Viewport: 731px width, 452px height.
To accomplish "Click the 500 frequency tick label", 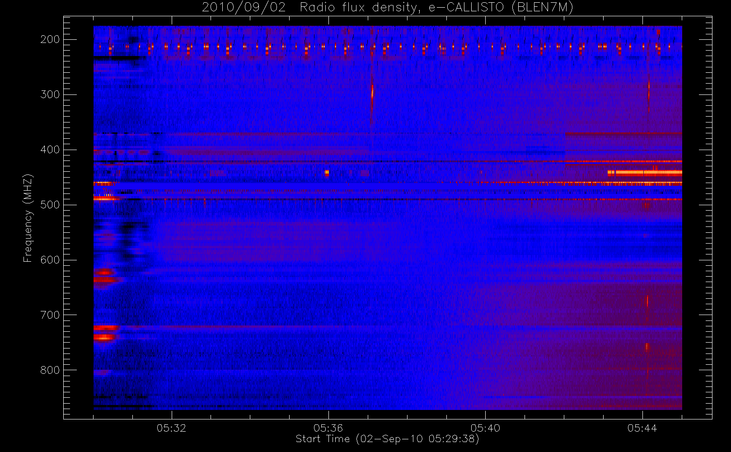I will (x=50, y=205).
